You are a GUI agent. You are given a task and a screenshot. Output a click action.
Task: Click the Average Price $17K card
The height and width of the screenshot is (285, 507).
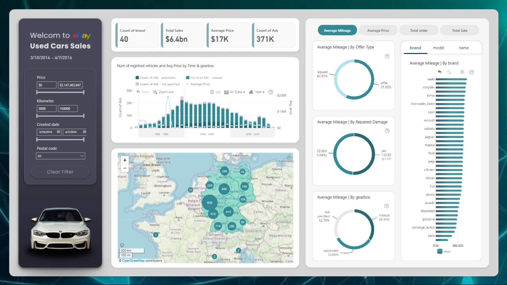pyautogui.click(x=228, y=35)
